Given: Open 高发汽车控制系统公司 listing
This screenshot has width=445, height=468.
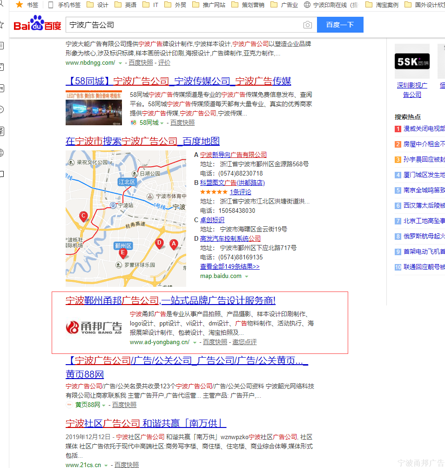Looking at the screenshot, I should [x=230, y=238].
